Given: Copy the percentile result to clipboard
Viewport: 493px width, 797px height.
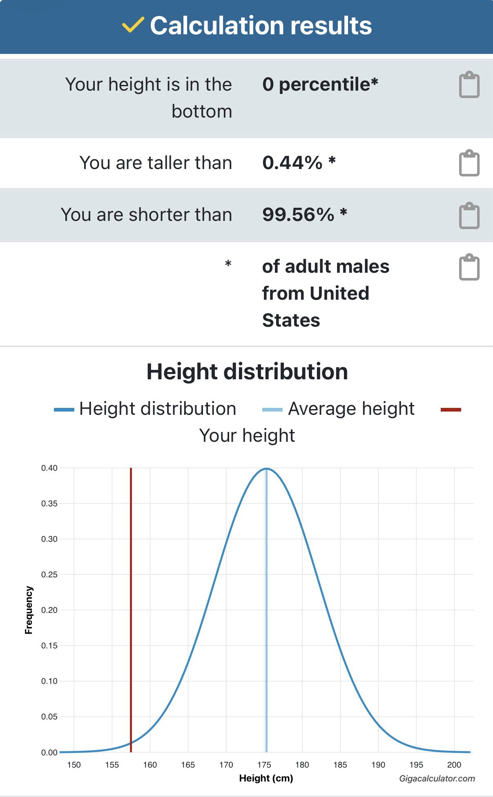Looking at the screenshot, I should (469, 85).
